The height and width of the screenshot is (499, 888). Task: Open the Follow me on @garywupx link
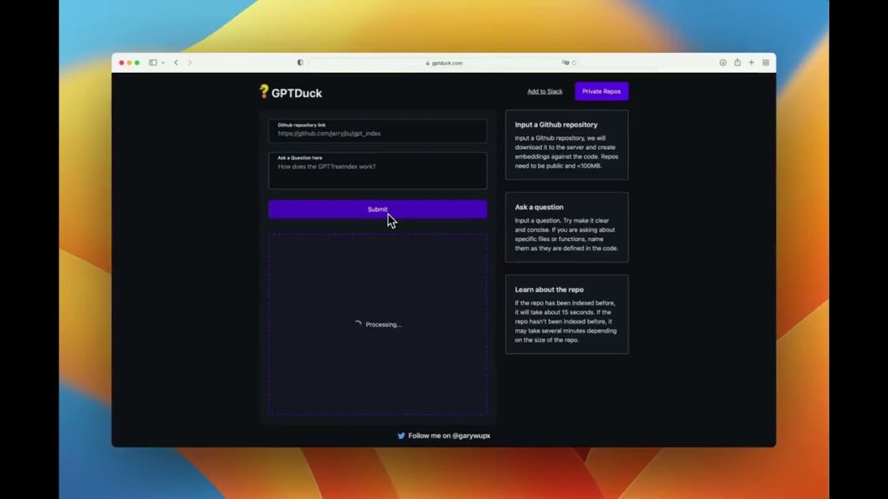449,435
